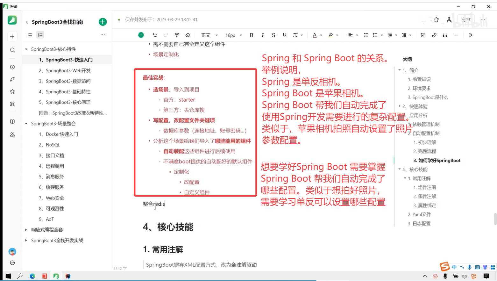The width and height of the screenshot is (497, 281).
Task: Open the document more-options ellipsis
Action: 483,20
